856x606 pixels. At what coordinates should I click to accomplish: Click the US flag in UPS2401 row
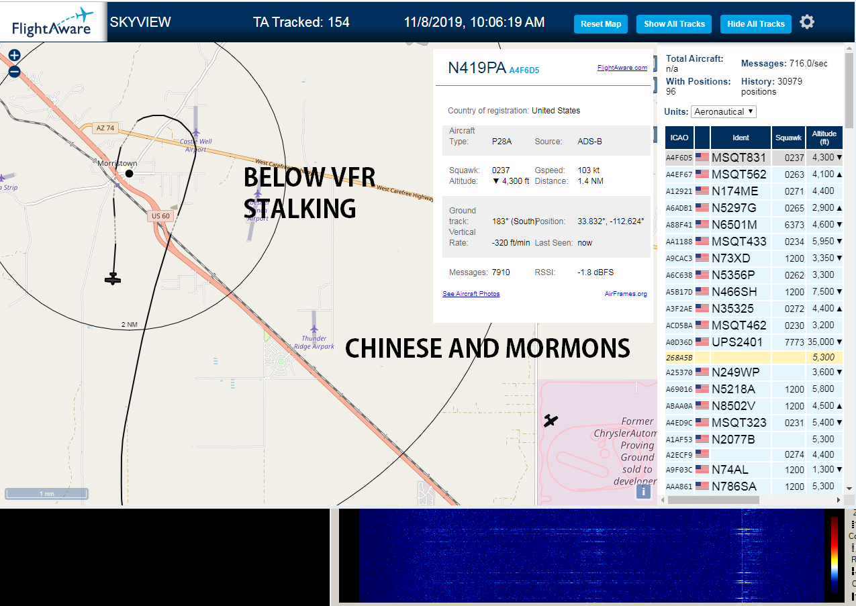click(702, 342)
